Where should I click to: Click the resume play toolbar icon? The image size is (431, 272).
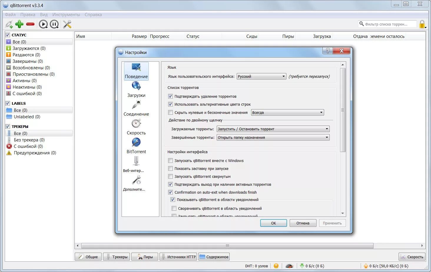point(43,24)
